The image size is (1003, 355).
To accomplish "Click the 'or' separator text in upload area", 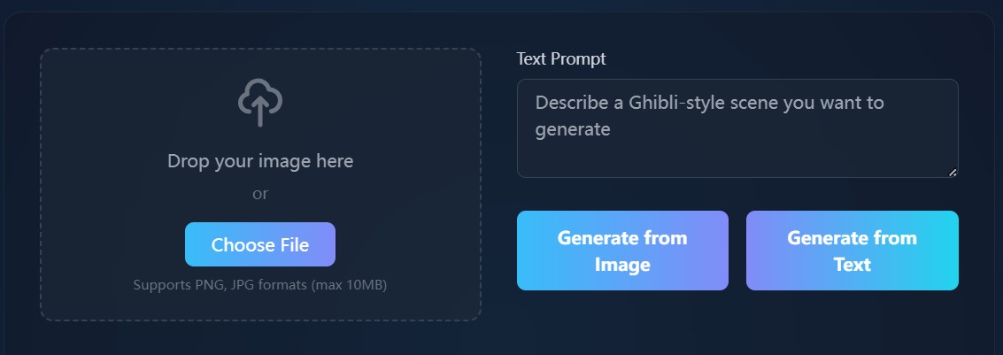I will (259, 194).
